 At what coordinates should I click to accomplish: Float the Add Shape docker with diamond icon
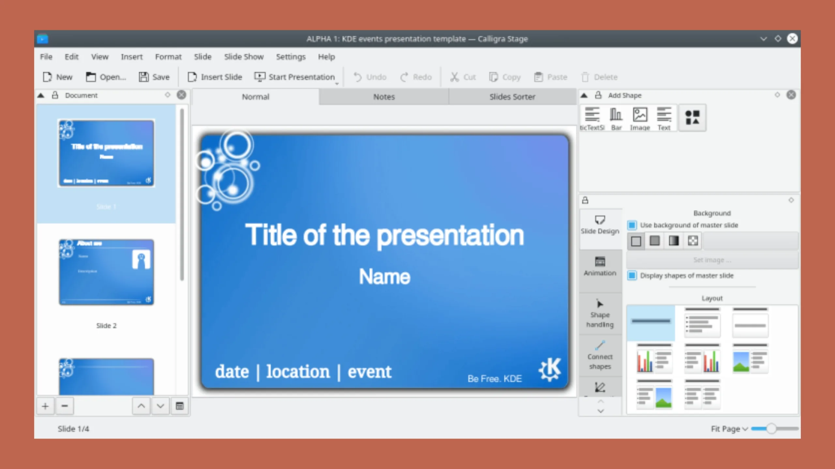click(x=778, y=95)
